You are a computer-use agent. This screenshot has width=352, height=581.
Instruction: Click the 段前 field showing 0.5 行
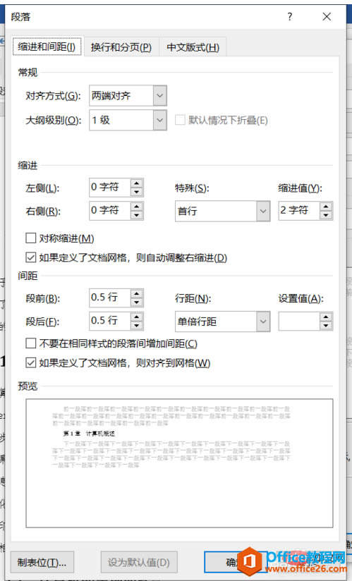tap(109, 298)
